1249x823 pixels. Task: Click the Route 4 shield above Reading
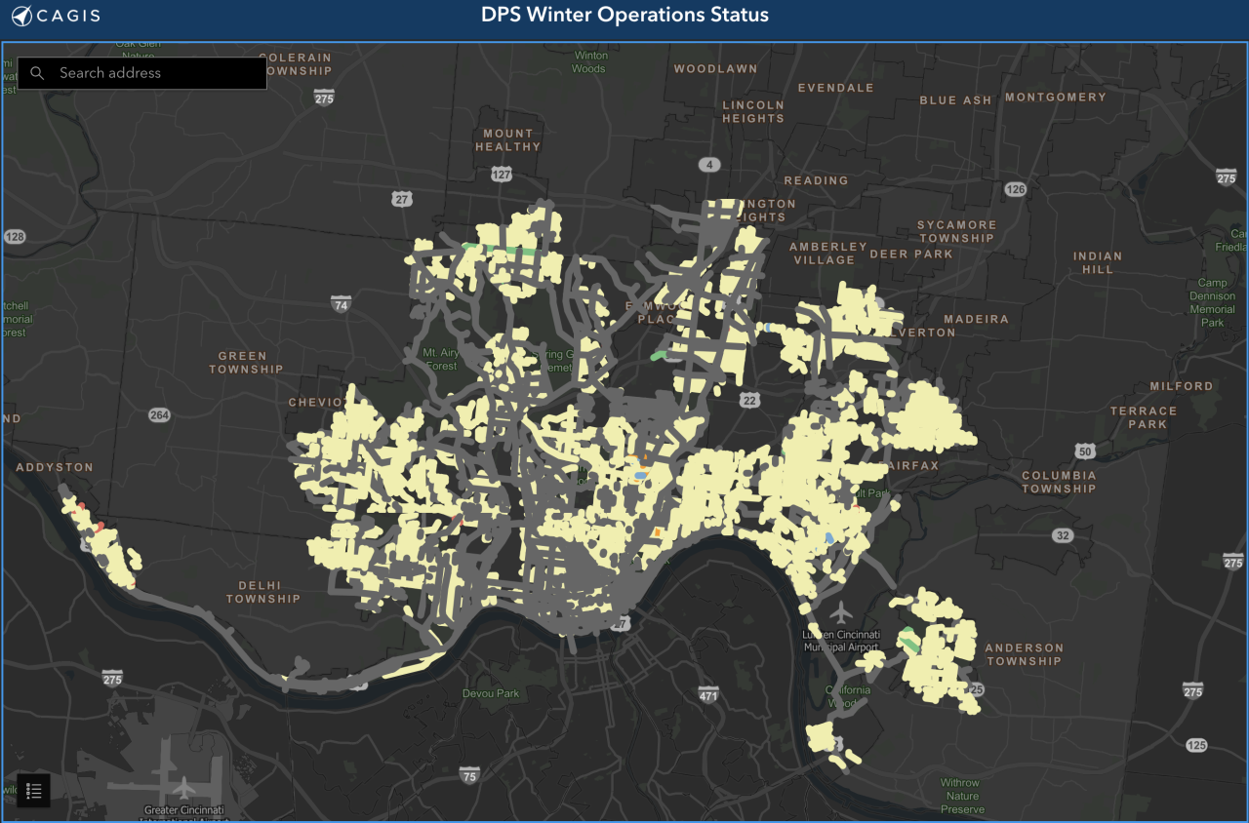coord(708,164)
